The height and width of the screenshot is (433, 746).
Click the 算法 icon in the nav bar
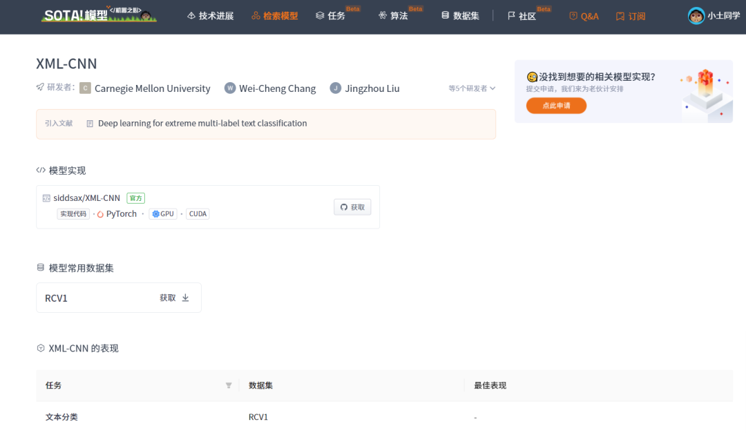382,15
